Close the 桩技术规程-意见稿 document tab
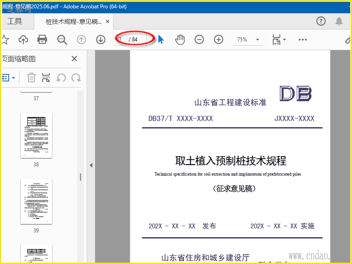352x264 pixels. [x=107, y=22]
